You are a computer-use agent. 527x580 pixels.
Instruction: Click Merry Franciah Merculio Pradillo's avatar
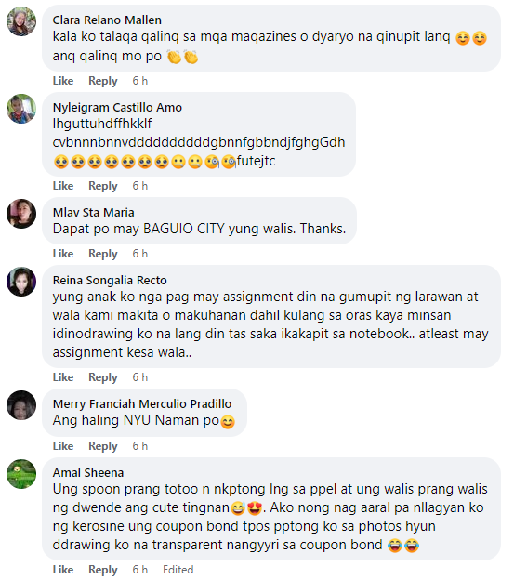[x=21, y=405]
